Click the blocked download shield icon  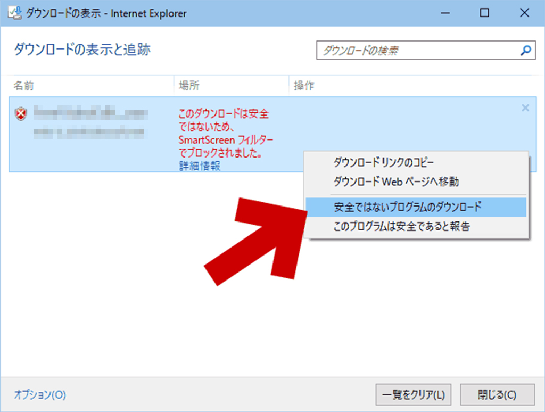click(x=21, y=114)
